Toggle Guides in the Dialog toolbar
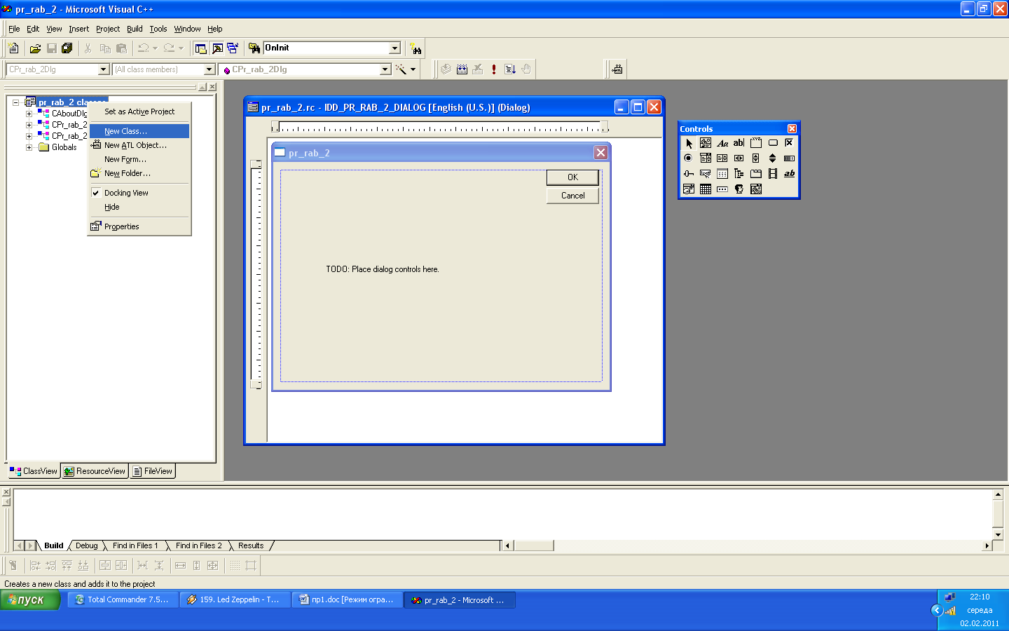 [x=251, y=565]
